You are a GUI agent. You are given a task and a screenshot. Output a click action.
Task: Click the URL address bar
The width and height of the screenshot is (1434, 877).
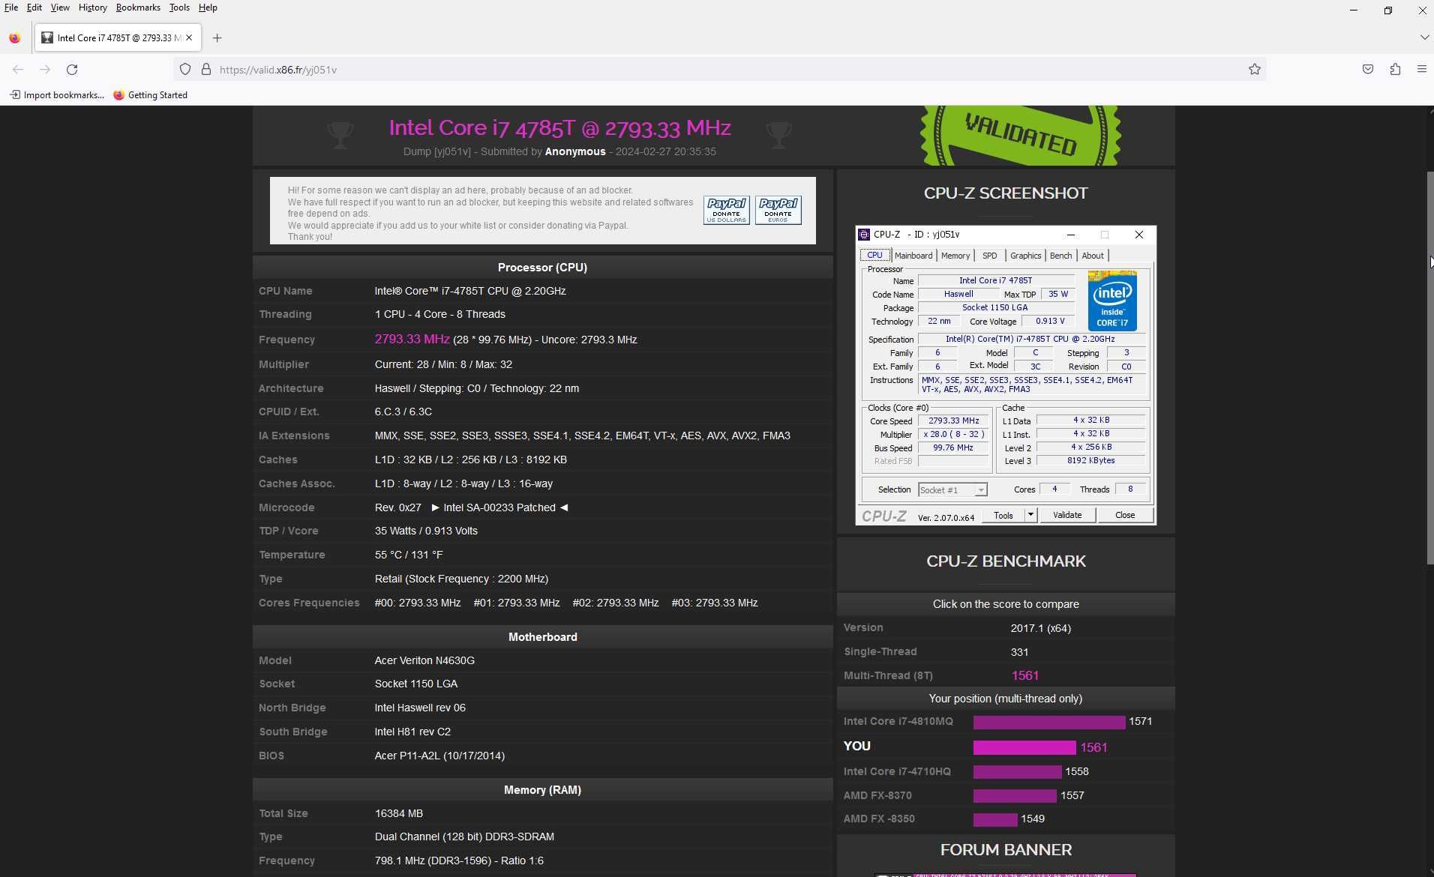click(x=720, y=70)
